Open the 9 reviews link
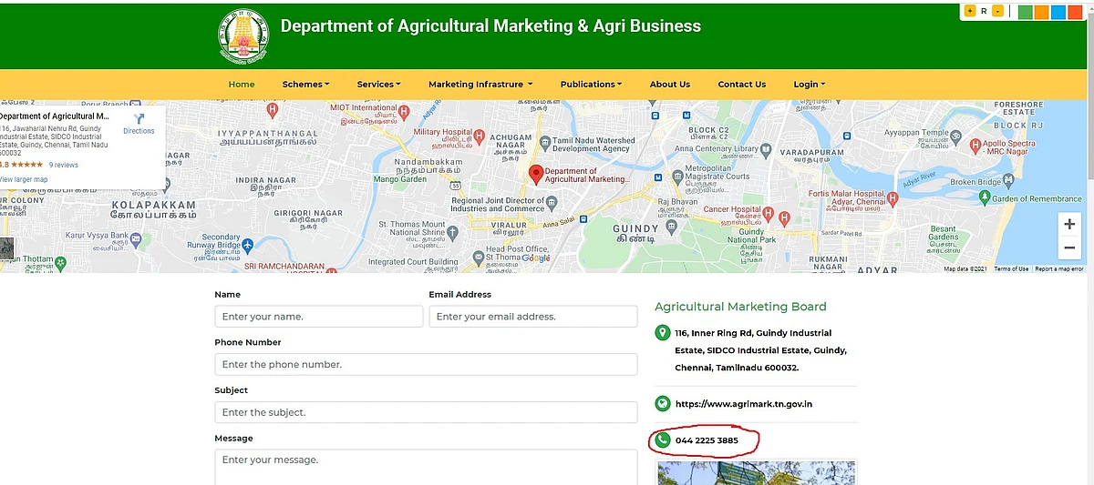 pyautogui.click(x=64, y=165)
